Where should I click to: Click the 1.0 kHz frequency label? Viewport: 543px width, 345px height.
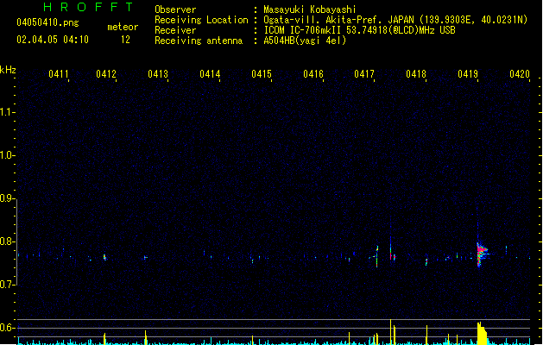(7, 155)
